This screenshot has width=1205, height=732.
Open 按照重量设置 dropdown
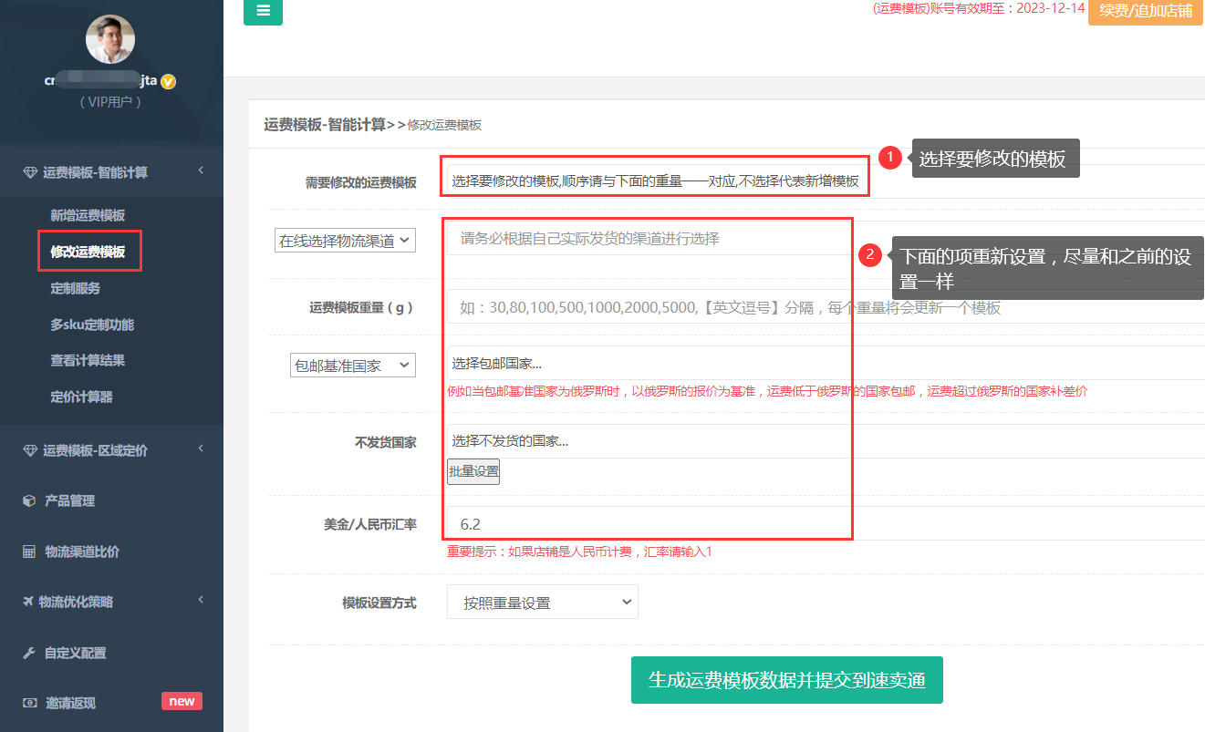(543, 602)
